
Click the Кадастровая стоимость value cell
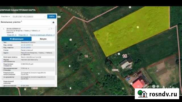click(27, 64)
